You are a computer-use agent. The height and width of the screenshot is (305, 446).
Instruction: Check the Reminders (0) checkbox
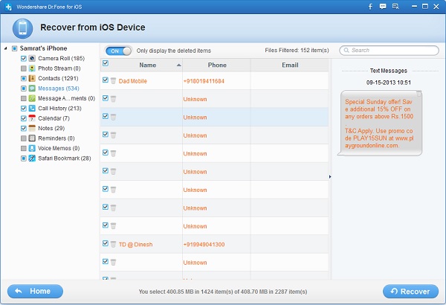(24, 138)
